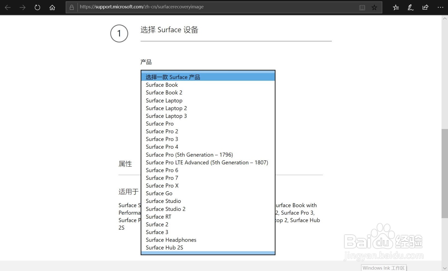Add notes with pen icon
The height and width of the screenshot is (271, 448).
pos(410,8)
